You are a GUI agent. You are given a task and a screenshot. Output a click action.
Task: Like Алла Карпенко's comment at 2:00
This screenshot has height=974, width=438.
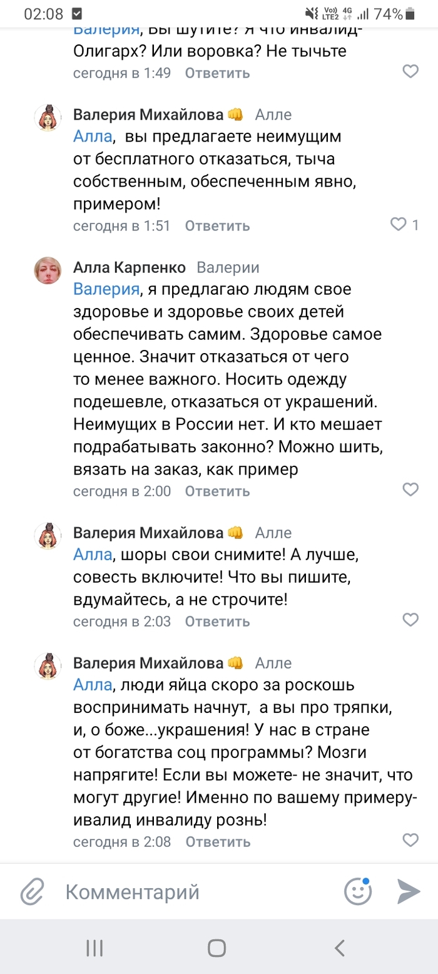[x=410, y=490]
